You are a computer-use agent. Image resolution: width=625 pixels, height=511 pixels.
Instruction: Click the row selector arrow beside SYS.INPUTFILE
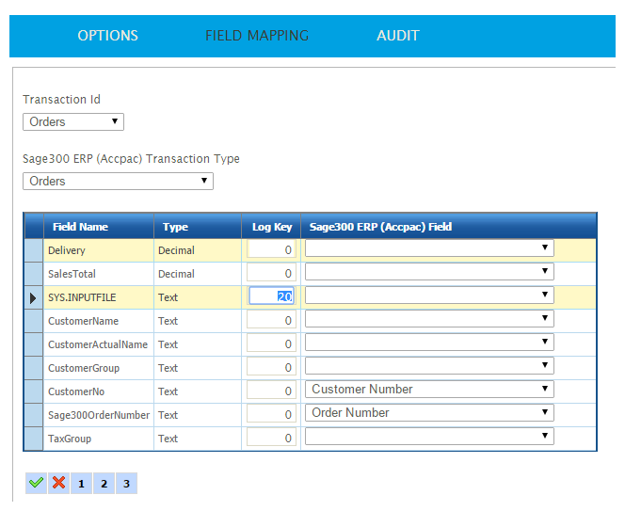[x=33, y=297]
